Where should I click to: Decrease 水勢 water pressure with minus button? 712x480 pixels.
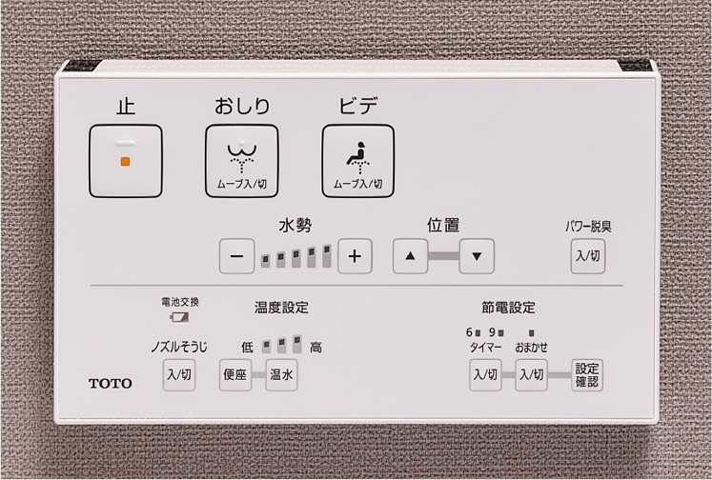pos(236,256)
